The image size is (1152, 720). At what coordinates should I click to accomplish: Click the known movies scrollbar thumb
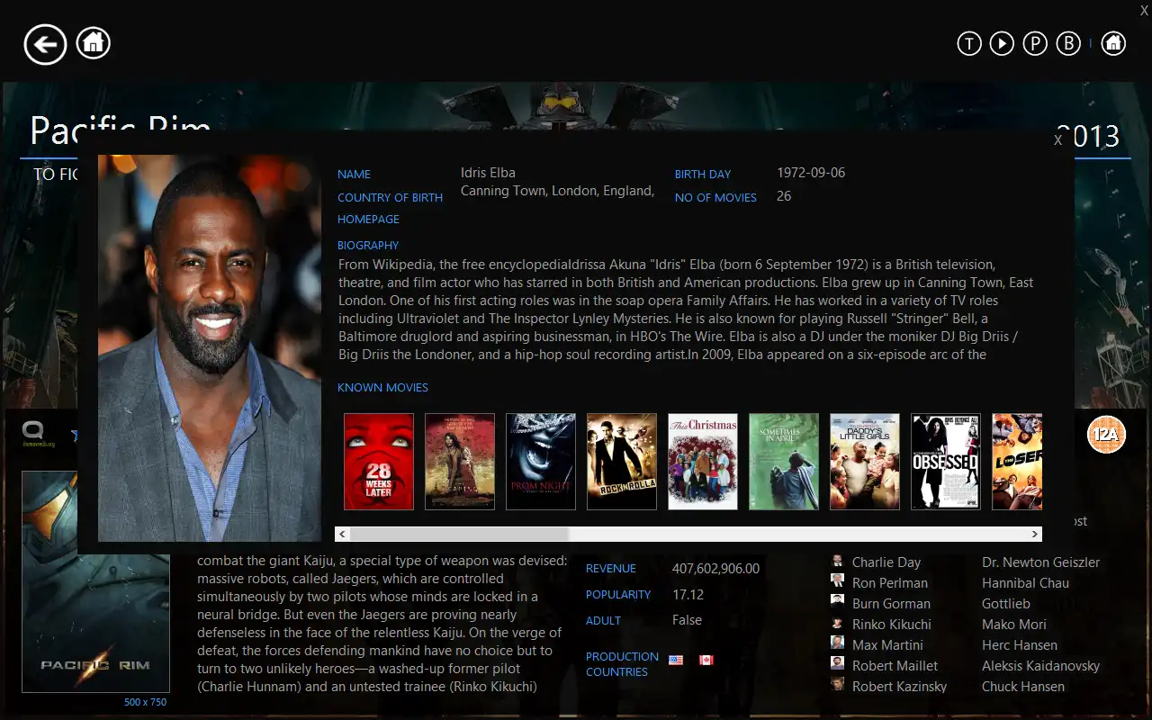(459, 534)
